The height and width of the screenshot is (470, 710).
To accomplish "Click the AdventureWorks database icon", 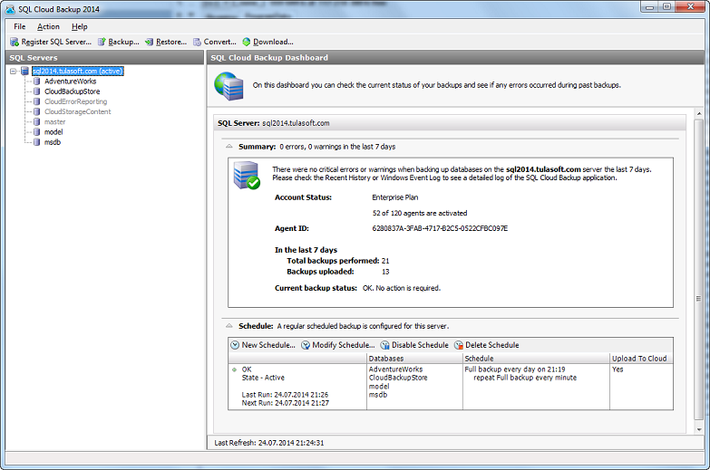I will (36, 82).
